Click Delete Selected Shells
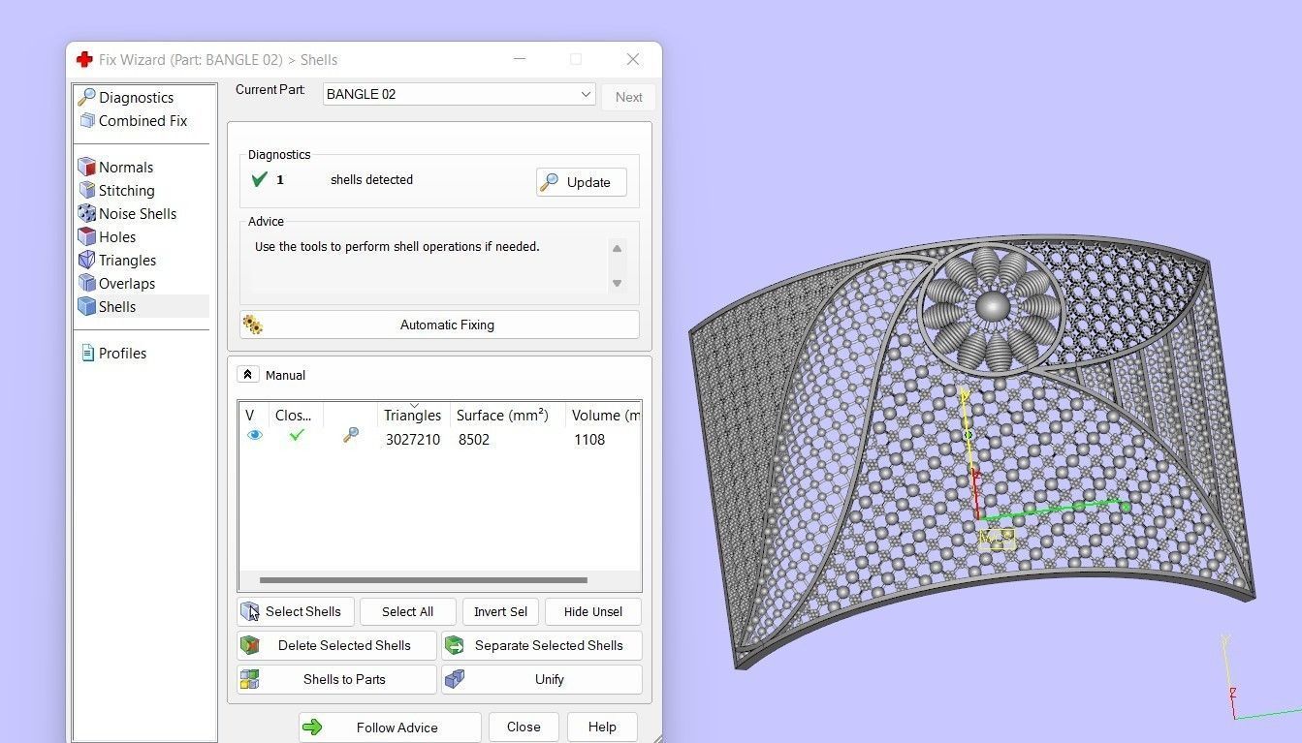Image resolution: width=1302 pixels, height=743 pixels. (x=336, y=645)
